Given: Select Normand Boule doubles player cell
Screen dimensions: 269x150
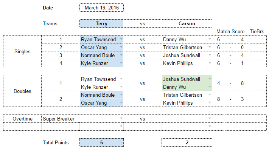Looking at the screenshot, I should click(101, 95).
